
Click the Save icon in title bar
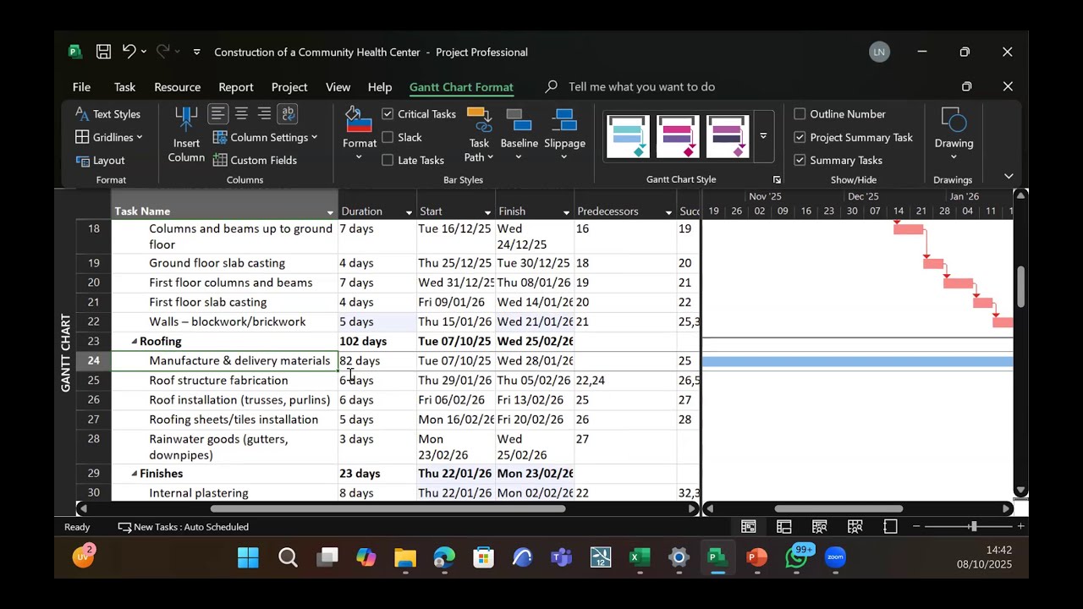pyautogui.click(x=103, y=52)
